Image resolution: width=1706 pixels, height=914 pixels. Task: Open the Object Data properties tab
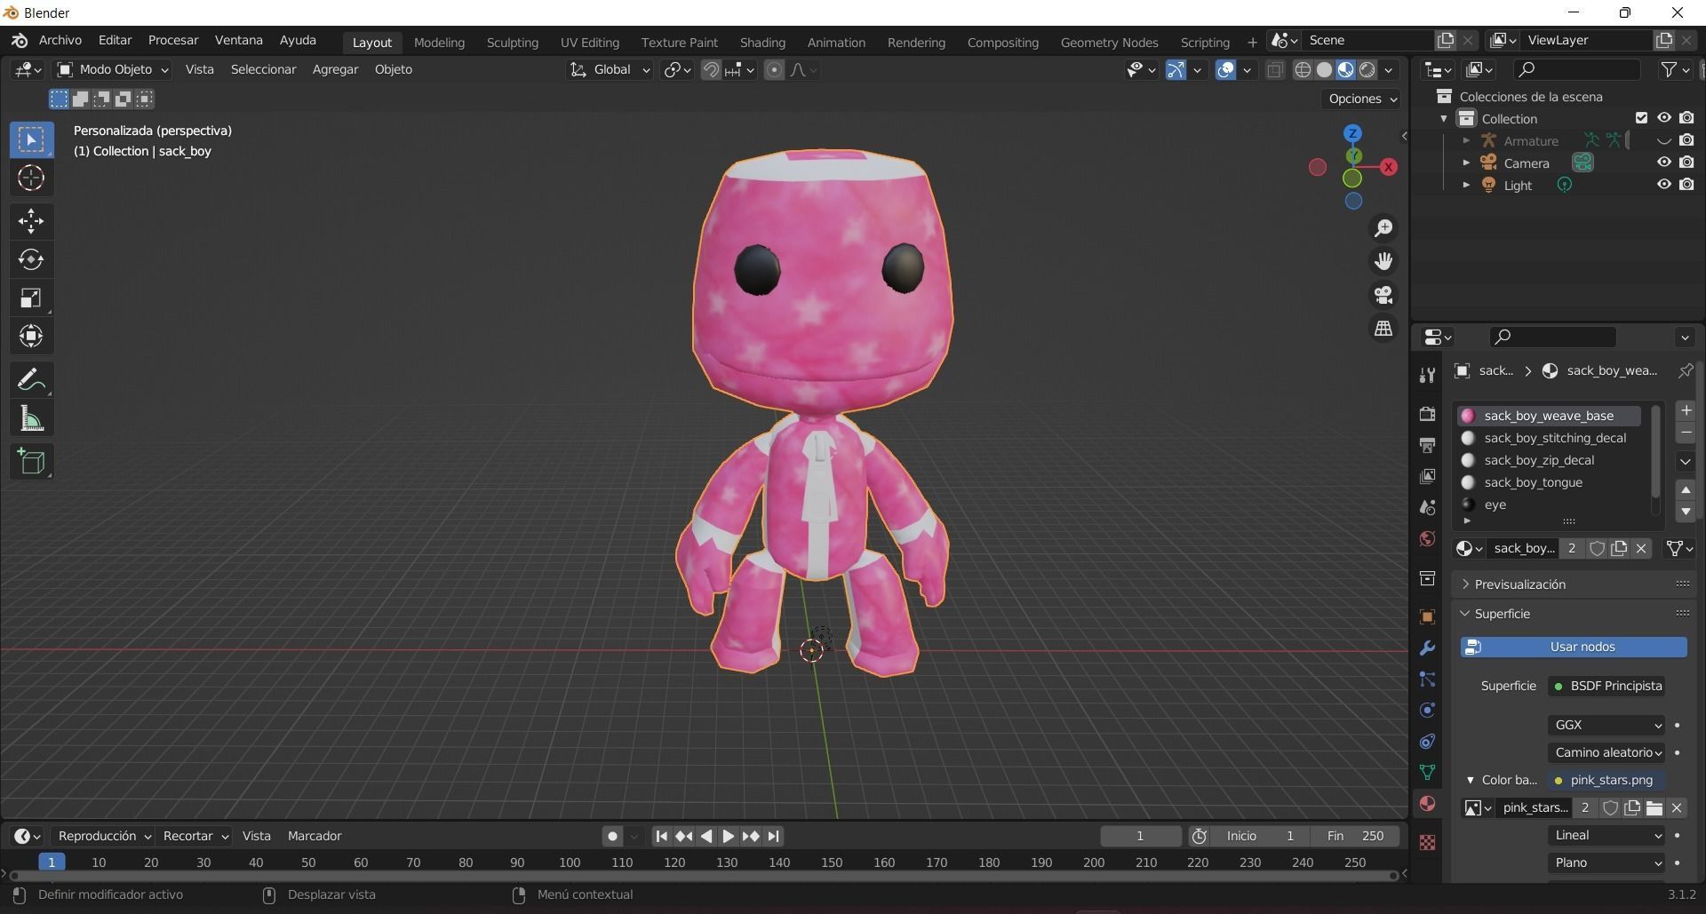point(1427,773)
